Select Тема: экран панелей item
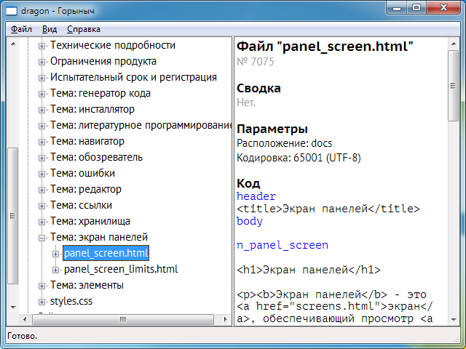The height and width of the screenshot is (349, 466). (99, 238)
